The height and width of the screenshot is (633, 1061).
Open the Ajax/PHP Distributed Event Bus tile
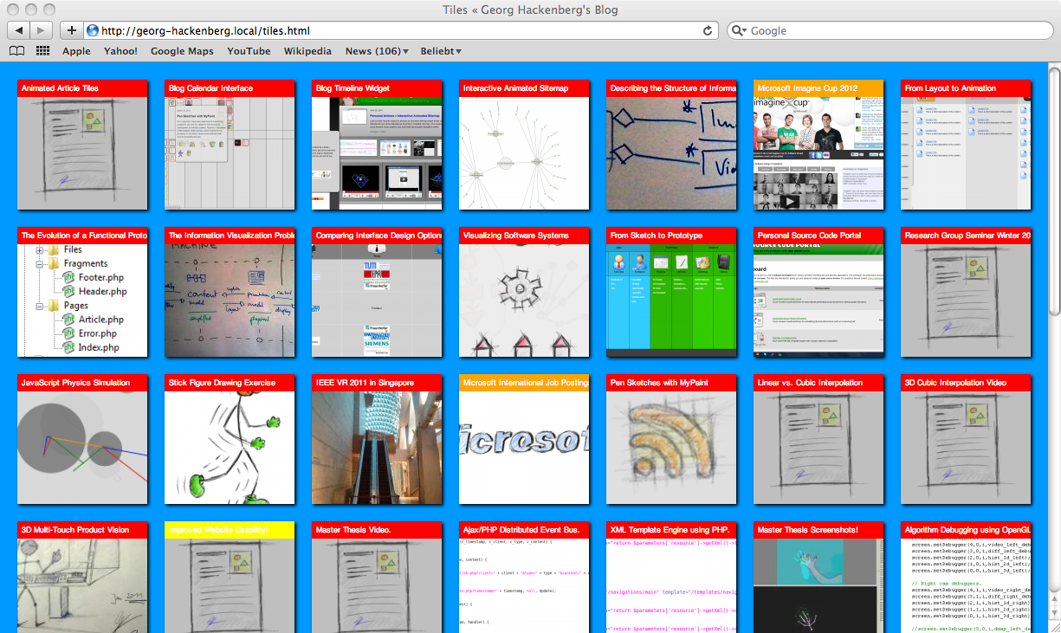pos(524,577)
